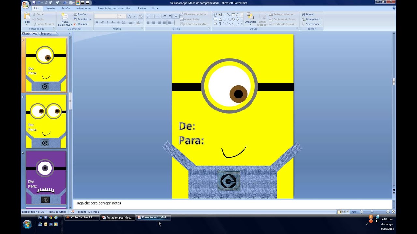The image size is (417, 234).
Task: Toggle bold (N) formatting
Action: click(x=97, y=22)
